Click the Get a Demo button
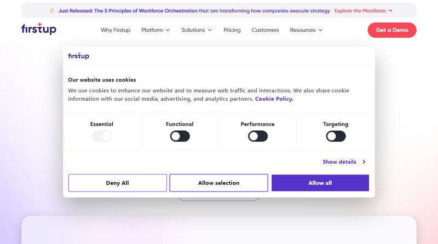Screen dimensions: 438x244 (391, 30)
